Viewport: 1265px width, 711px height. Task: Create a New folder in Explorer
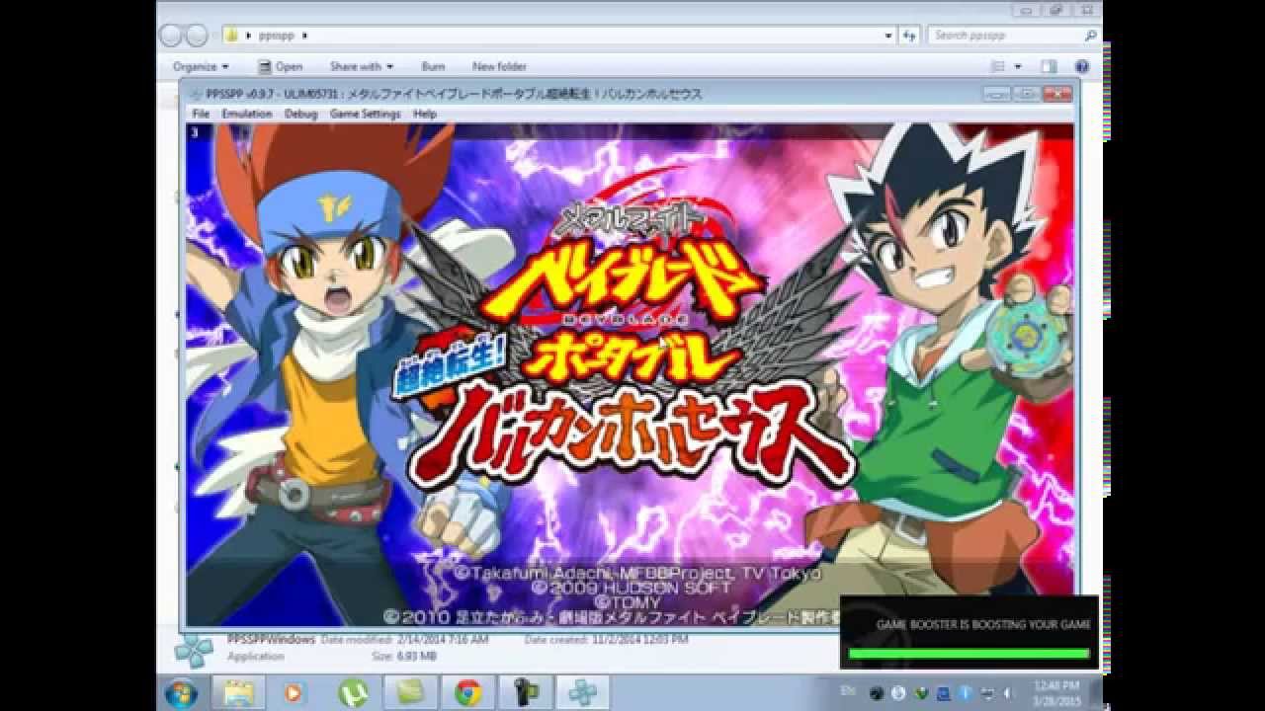pyautogui.click(x=499, y=66)
